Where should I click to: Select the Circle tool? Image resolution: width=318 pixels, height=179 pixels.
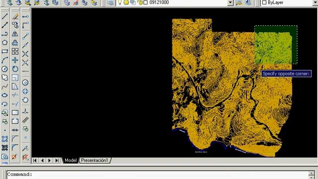[4, 69]
